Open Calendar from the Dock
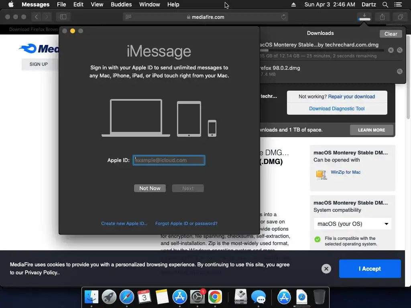The image size is (411, 308). pos(144,297)
